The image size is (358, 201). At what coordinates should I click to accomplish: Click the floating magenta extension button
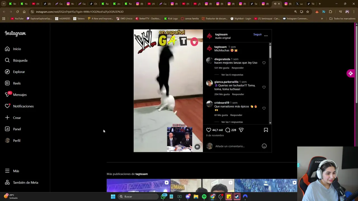click(x=351, y=73)
